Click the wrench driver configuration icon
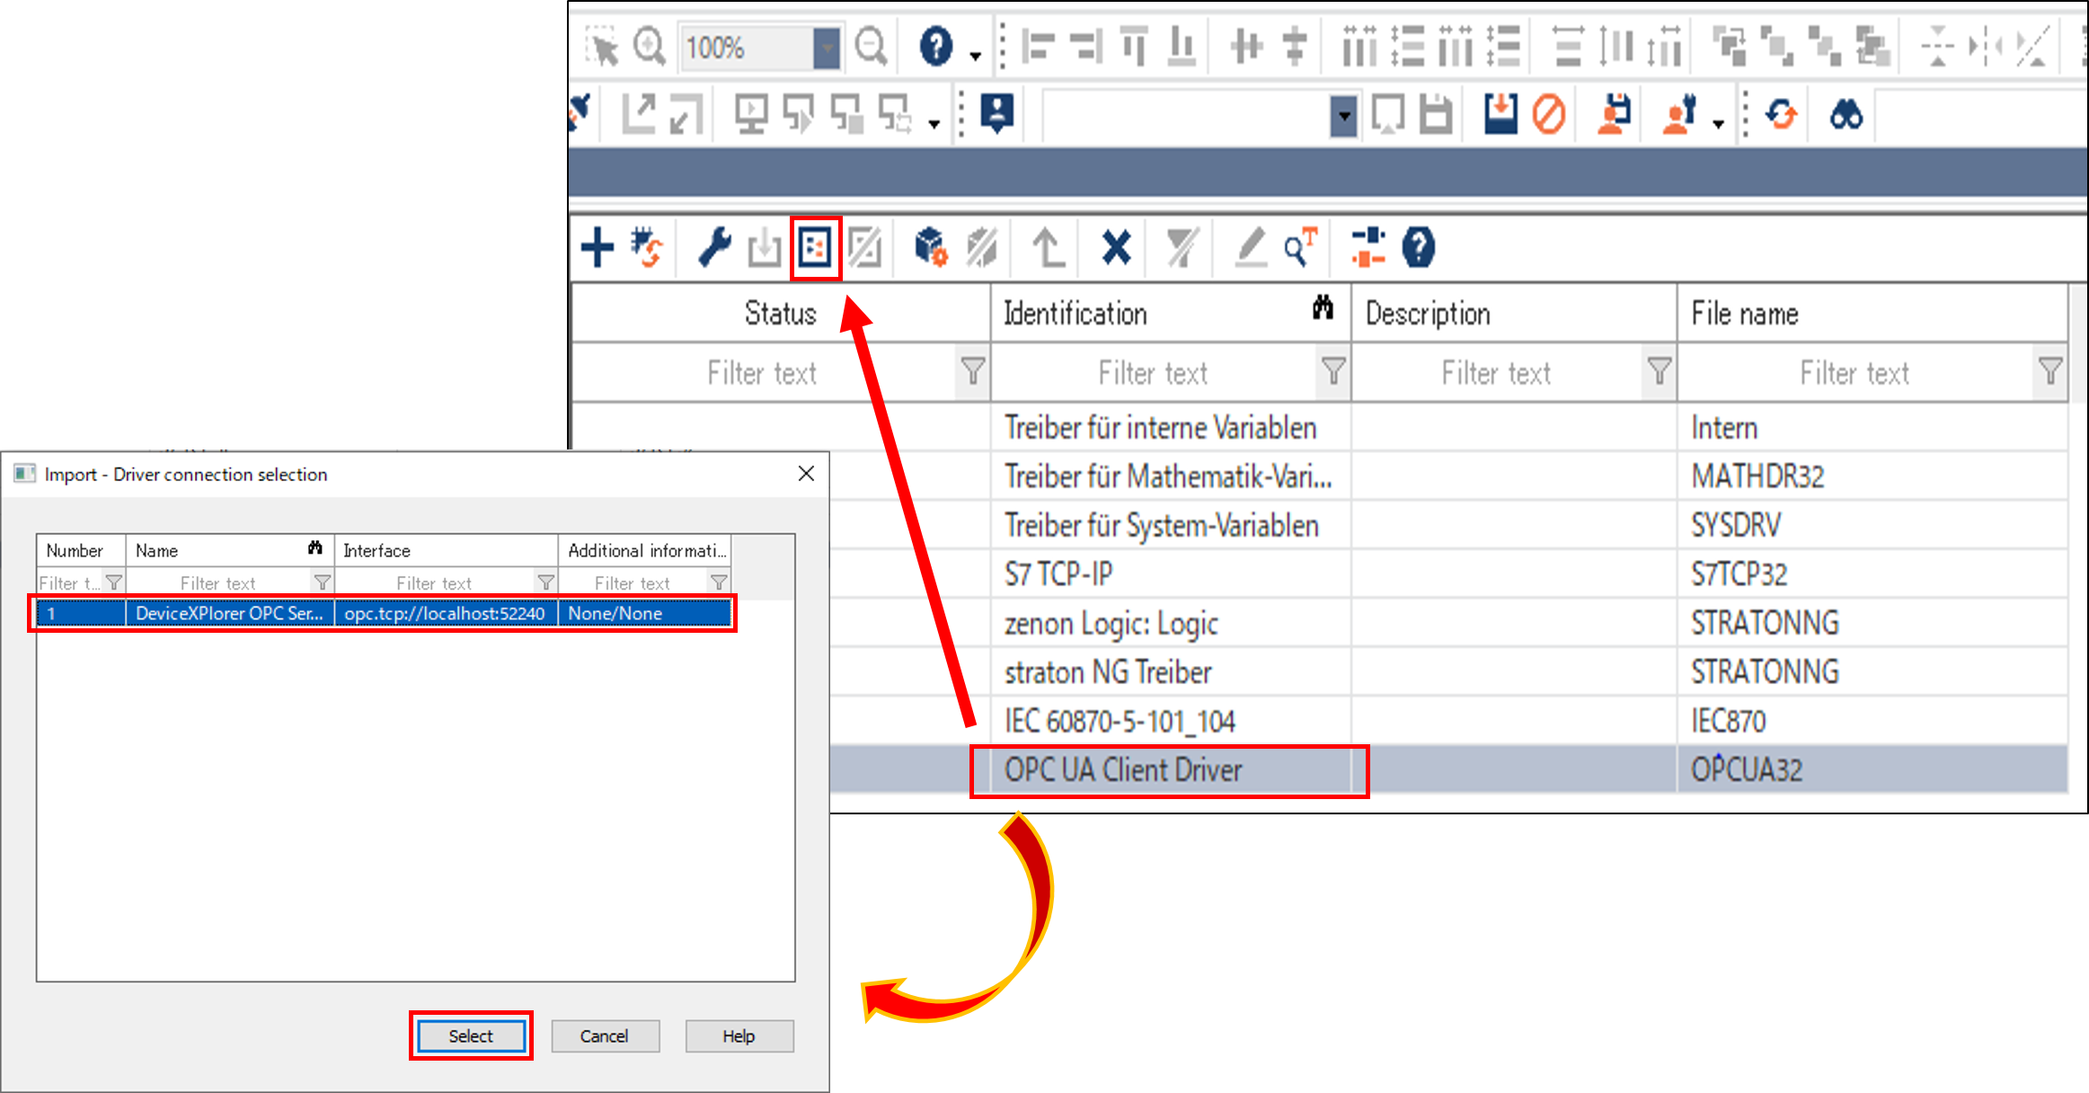The image size is (2089, 1093). tap(715, 247)
